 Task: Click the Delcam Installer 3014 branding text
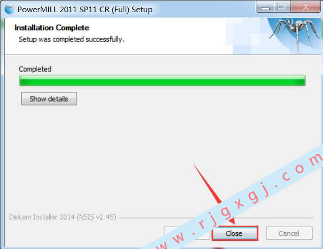pyautogui.click(x=63, y=217)
